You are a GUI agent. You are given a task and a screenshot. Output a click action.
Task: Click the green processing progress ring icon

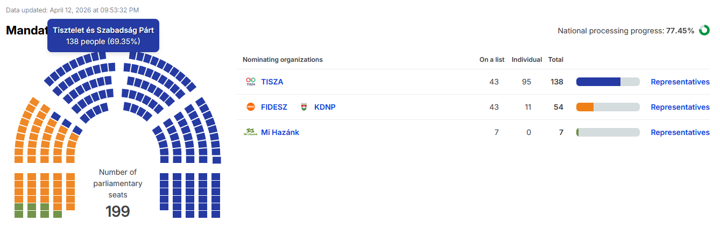click(704, 30)
